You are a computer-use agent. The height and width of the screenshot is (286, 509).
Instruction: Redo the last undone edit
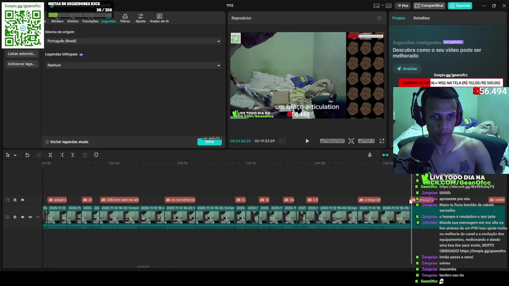39,155
